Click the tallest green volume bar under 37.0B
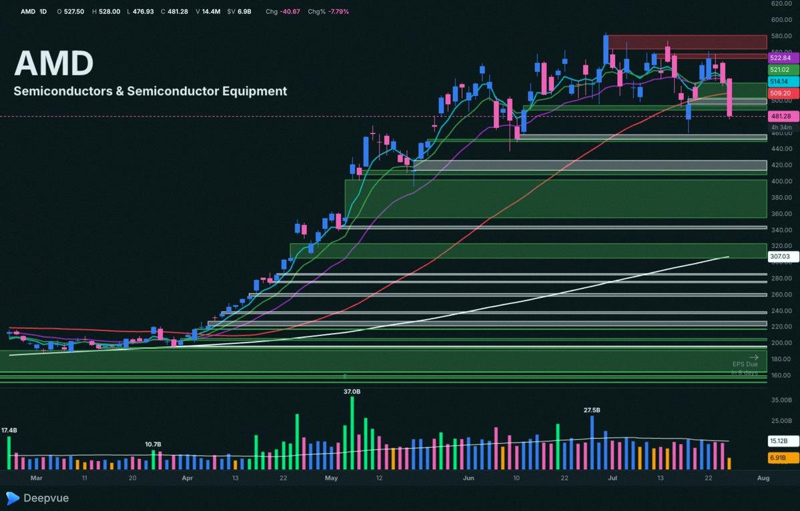The width and height of the screenshot is (800, 511). point(352,433)
